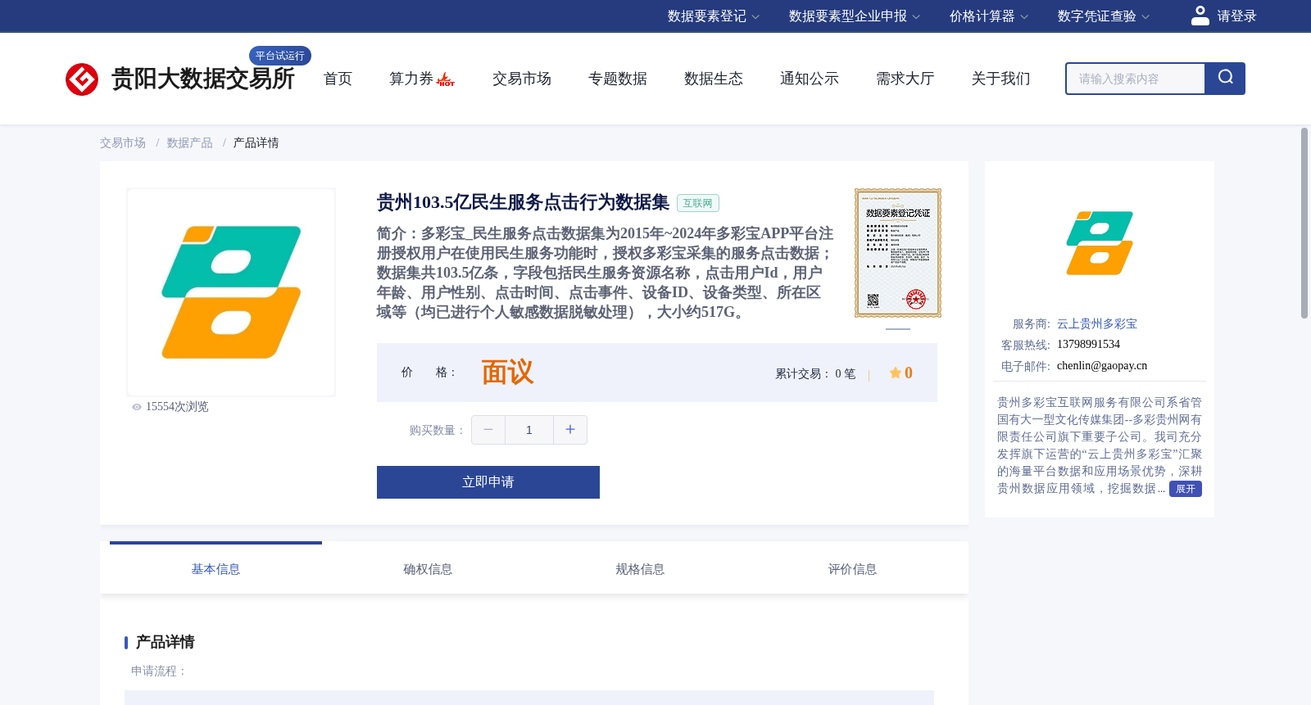The width and height of the screenshot is (1311, 705).
Task: Open service provider link 云上贵州多彩宝
Action: (1097, 324)
